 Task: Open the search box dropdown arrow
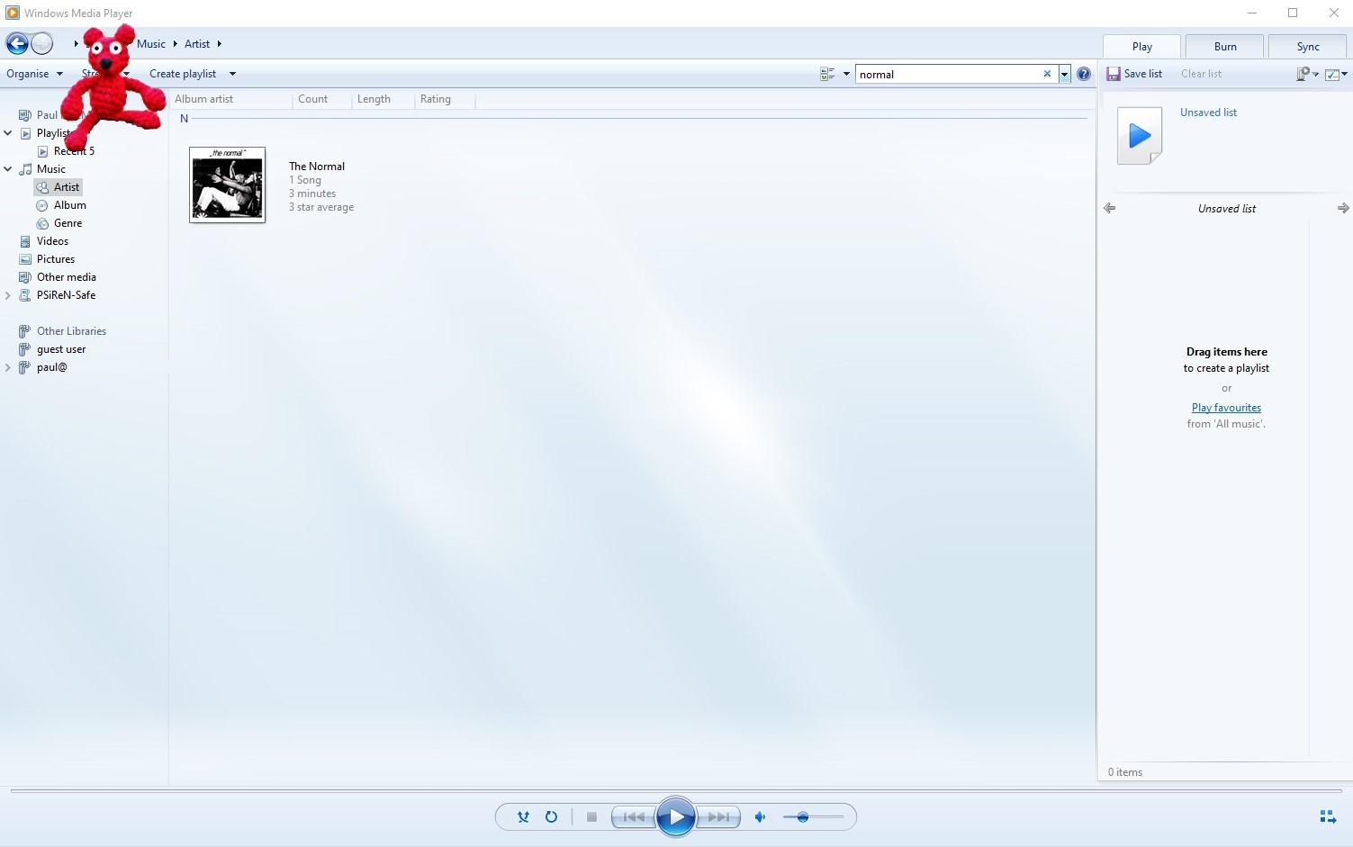point(1064,74)
